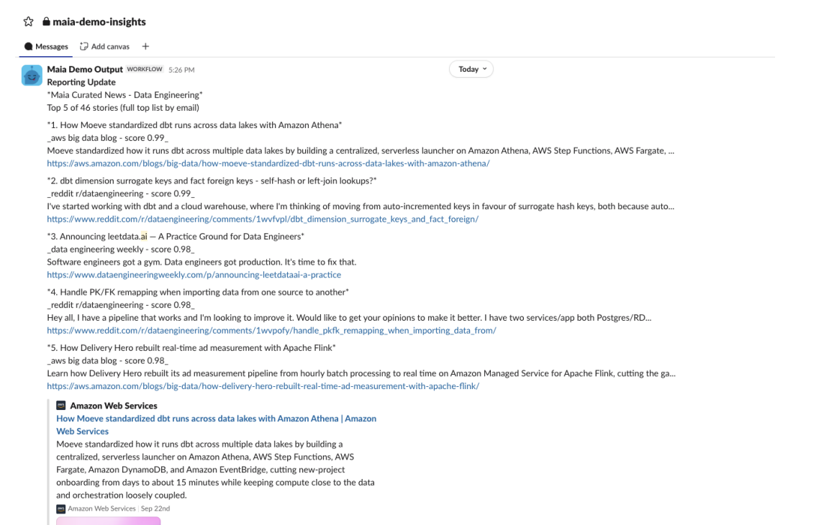829x525 pixels.
Task: Click the 'Maia Curated News - Data Engineering' line
Action: 124,95
